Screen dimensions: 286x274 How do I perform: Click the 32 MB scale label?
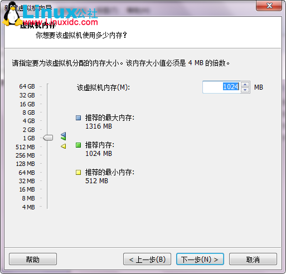pyautogui.click(x=27, y=181)
